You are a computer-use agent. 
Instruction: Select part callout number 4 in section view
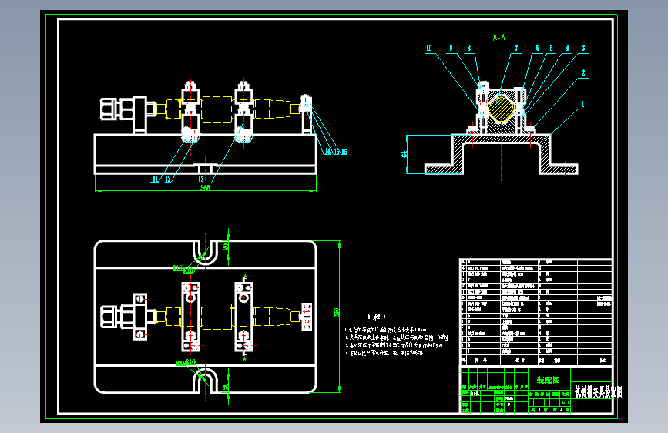click(567, 49)
